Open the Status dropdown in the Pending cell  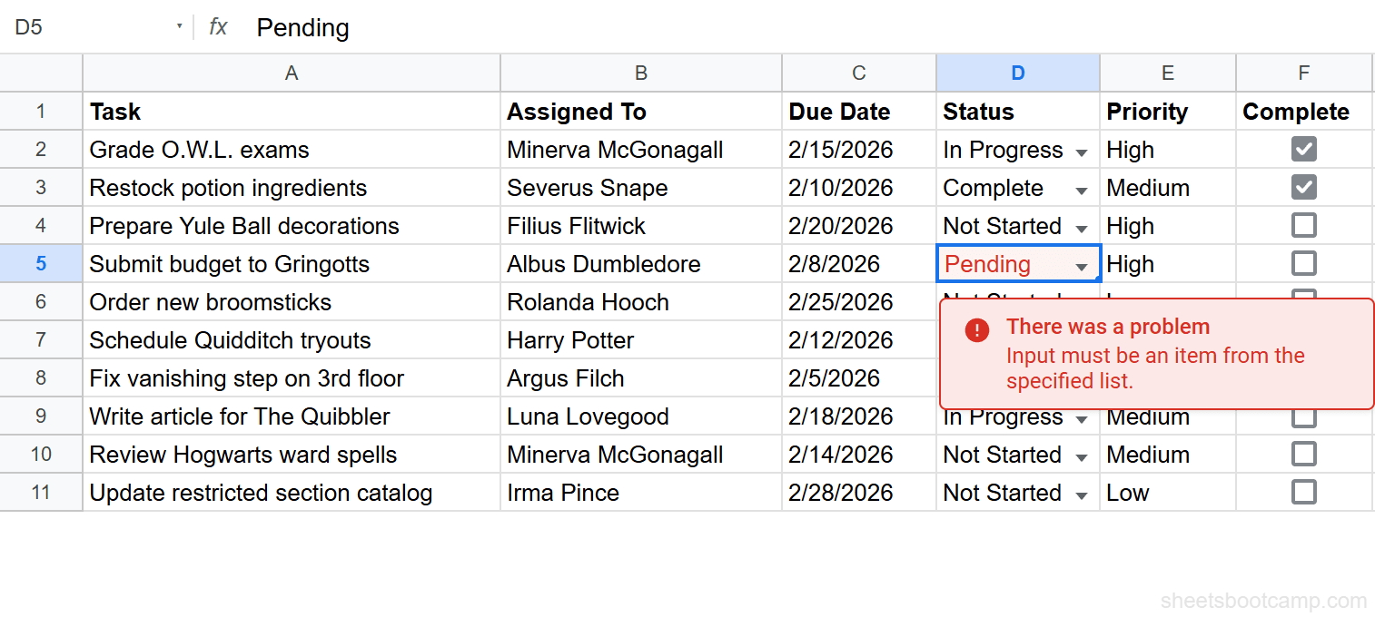pos(1081,264)
